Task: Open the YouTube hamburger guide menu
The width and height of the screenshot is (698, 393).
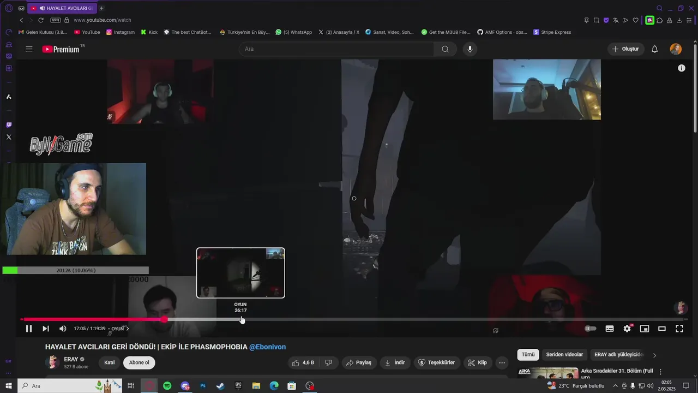Action: 29,49
